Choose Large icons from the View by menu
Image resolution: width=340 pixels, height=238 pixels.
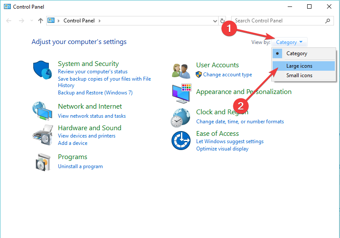coord(304,66)
